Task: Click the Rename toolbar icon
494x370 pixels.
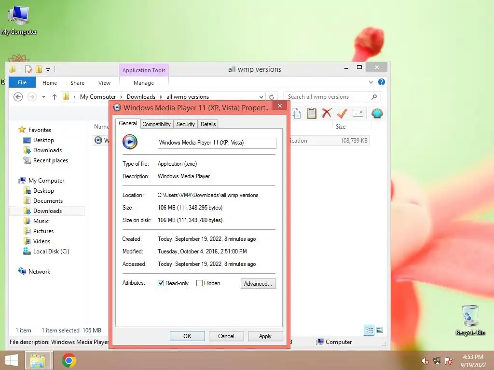Action: [358, 113]
